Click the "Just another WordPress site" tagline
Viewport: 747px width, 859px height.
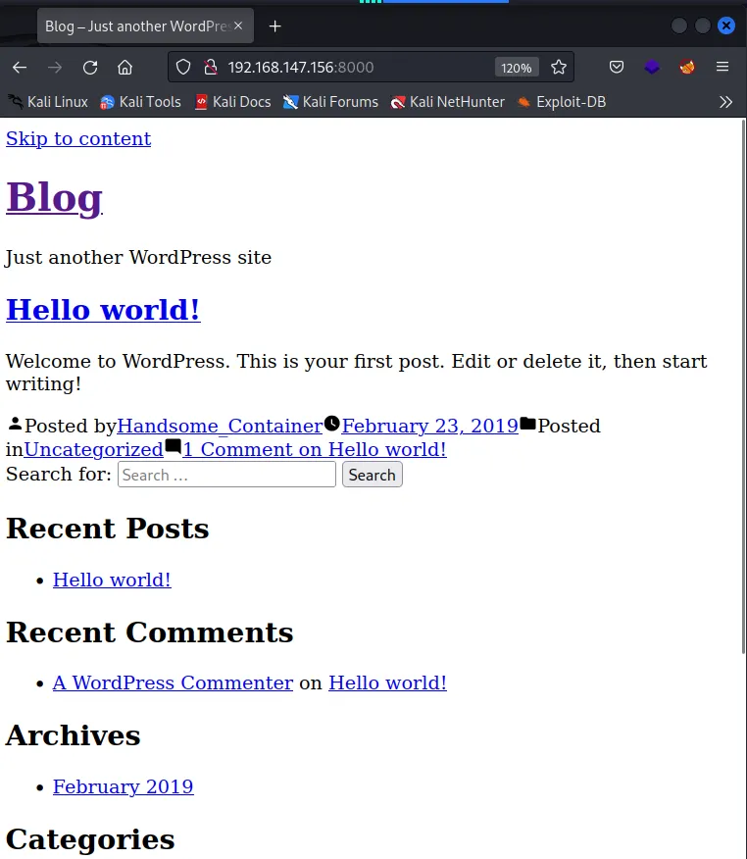point(138,258)
